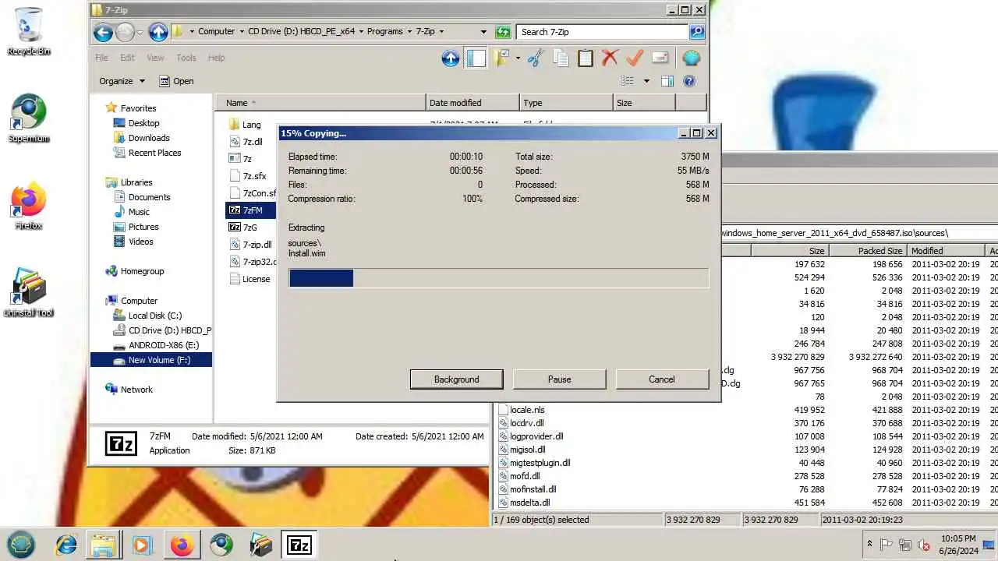
Task: Open recent pages dropdown beside Forward
Action: tap(140, 32)
